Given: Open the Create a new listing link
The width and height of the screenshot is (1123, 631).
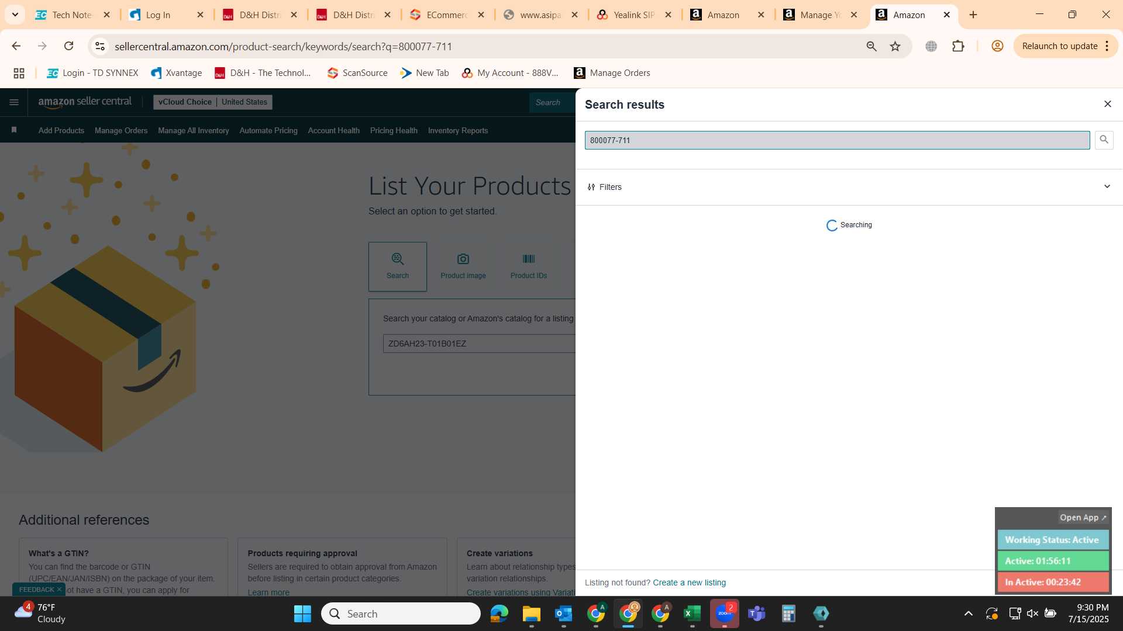Looking at the screenshot, I should tap(689, 583).
